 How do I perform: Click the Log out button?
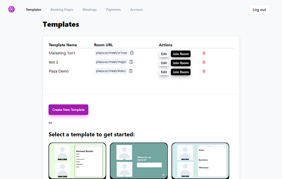click(259, 10)
